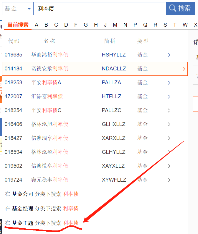The height and width of the screenshot is (234, 198).
Task: Switch to letter tab J
Action: click(105, 25)
